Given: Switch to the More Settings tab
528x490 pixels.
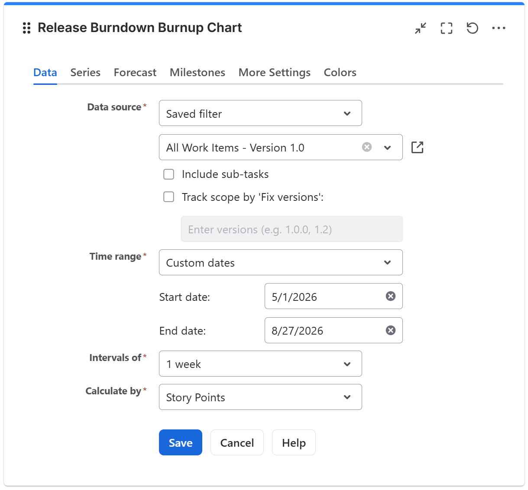Looking at the screenshot, I should 275,72.
